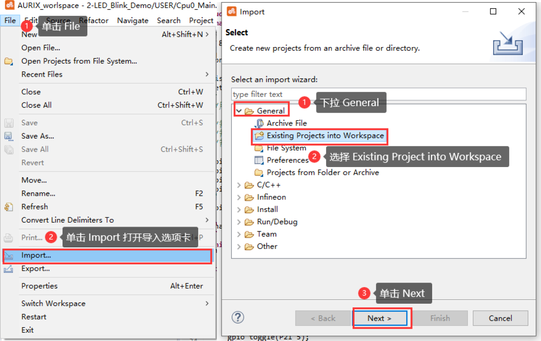The image size is (541, 341).
Task: Click the disabled Finish button
Action: [440, 318]
